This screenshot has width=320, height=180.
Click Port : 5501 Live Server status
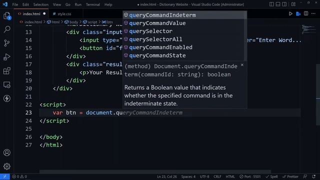coord(250,176)
